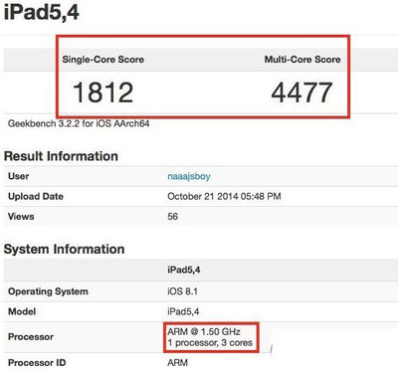
Task: Click the Processor row label
Action: [31, 337]
